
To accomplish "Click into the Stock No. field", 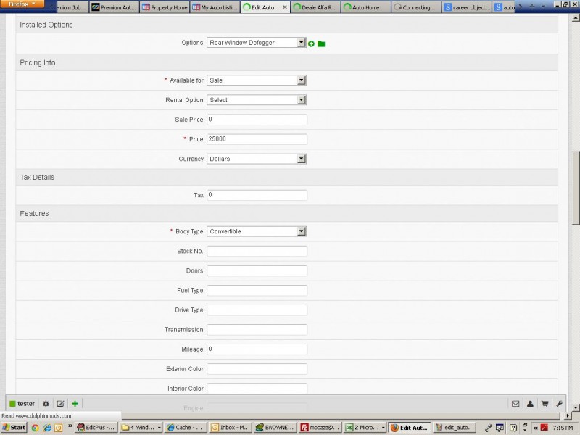I will [x=257, y=251].
